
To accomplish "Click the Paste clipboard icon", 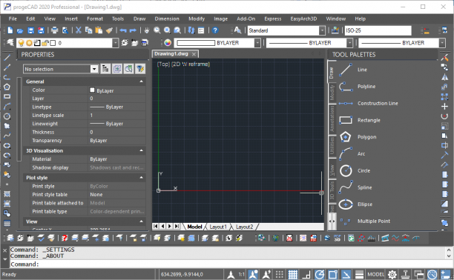I will coord(99,30).
